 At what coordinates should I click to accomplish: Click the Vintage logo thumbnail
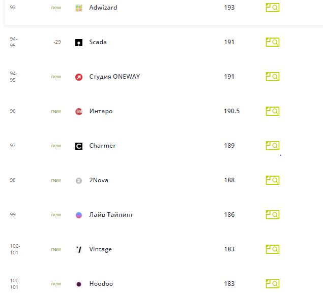pos(79,249)
